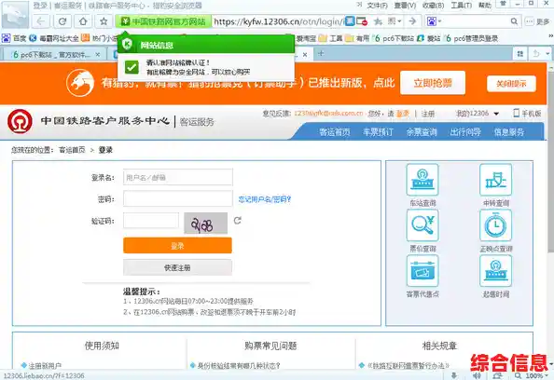
Task: Click the 验证码 captcha input field
Action: coord(151,221)
